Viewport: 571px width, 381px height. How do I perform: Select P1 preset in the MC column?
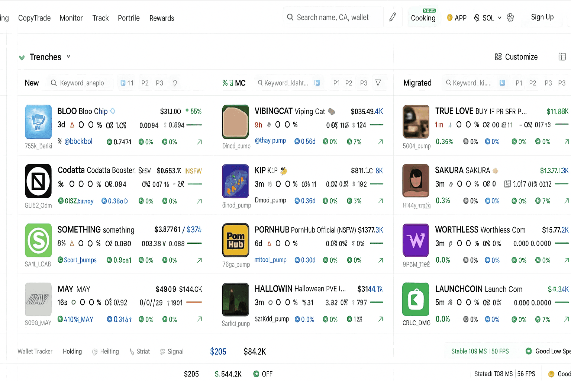click(x=336, y=83)
